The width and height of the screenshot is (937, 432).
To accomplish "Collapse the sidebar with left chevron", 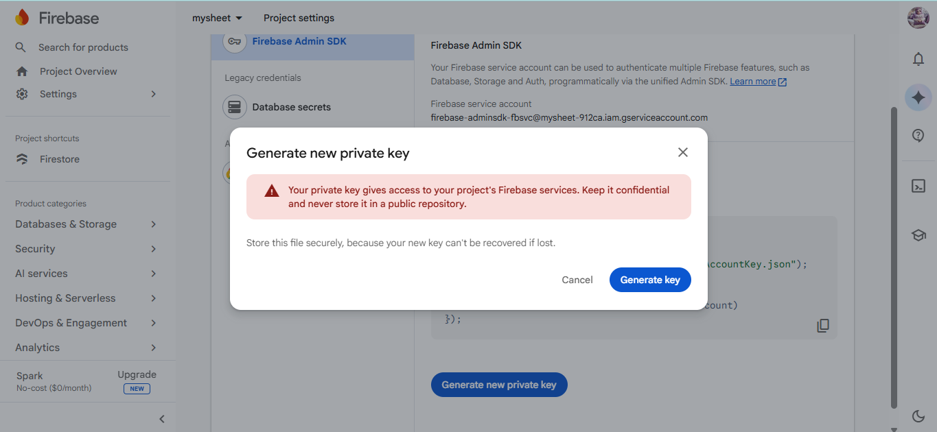I will [x=162, y=418].
